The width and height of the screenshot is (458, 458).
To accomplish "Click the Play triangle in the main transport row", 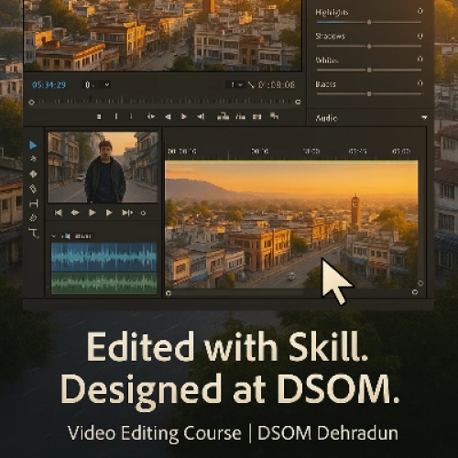I will coord(184,116).
